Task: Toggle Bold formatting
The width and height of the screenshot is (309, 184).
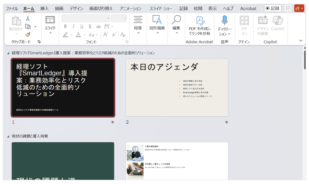Action: pos(65,26)
